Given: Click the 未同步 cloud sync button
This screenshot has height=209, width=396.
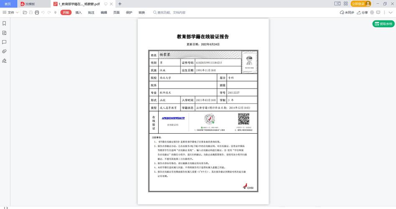Looking at the screenshot, I should tap(347, 13).
